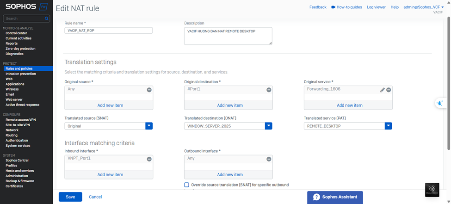Edit the Forwarding_1606 service with pencil icon
This screenshot has height=204, width=451.
[383, 90]
